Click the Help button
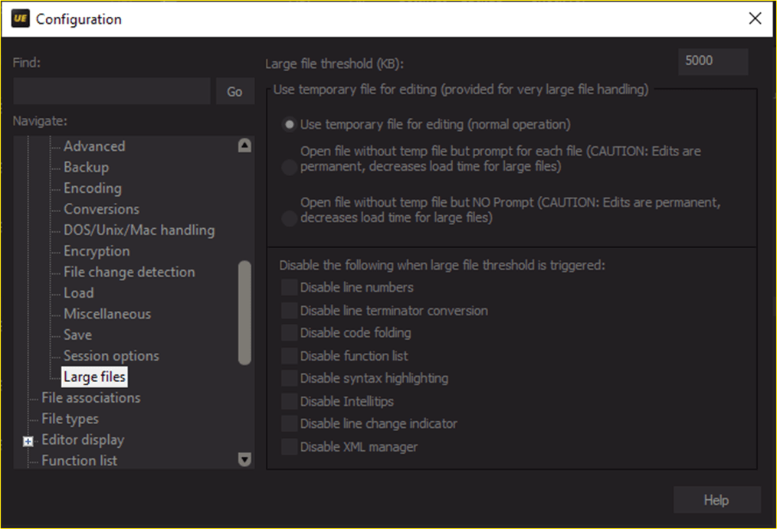The image size is (777, 529). tap(716, 500)
